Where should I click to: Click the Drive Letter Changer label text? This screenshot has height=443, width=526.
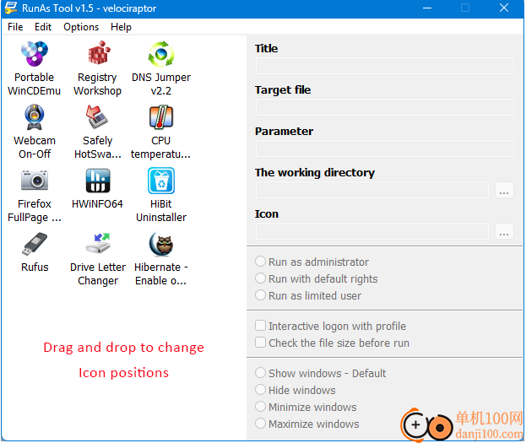coord(98,274)
